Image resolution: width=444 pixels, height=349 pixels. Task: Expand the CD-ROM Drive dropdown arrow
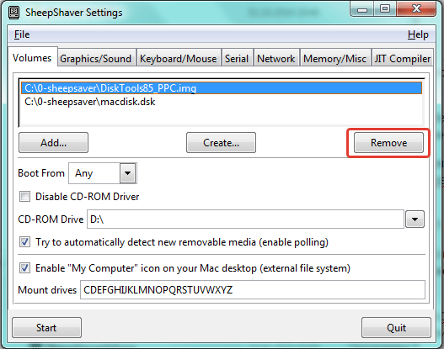tap(415, 219)
